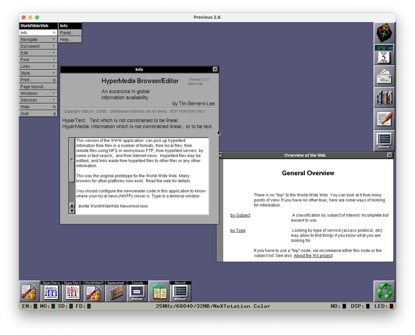Click the scroll down arrow in Info panel
This screenshot has height=335, width=415.
pos(72,211)
